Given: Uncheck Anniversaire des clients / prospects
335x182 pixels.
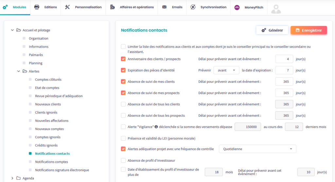Looking at the screenshot, I should (123, 59).
